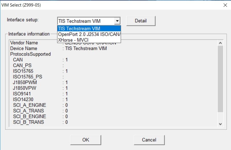Image resolution: width=231 pixels, height=150 pixels.
Task: Choose OpenPort 2.0 J2534 ISO/CAN option
Action: 89,34
